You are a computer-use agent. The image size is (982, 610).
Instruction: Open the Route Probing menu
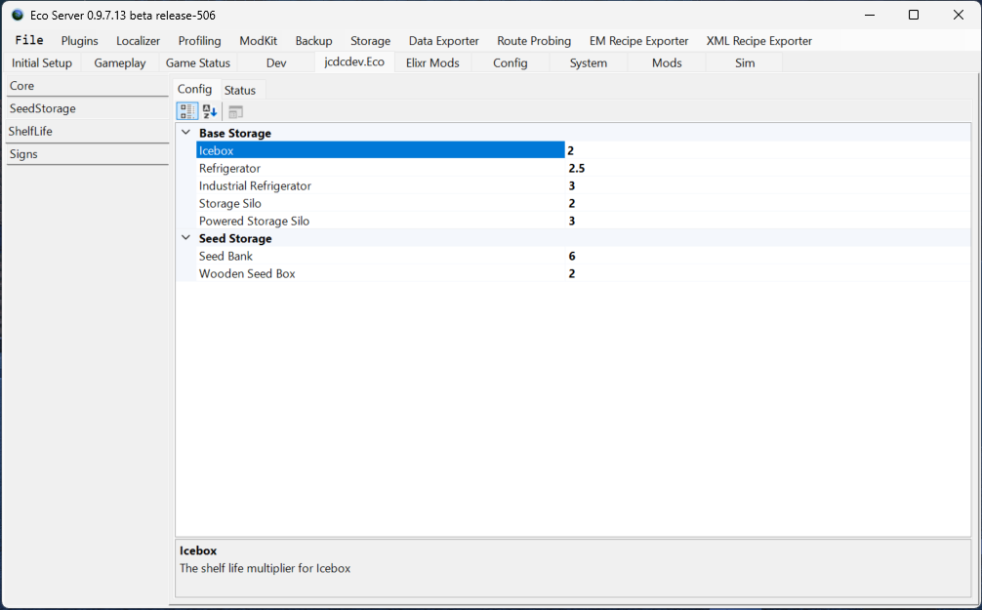(x=534, y=41)
